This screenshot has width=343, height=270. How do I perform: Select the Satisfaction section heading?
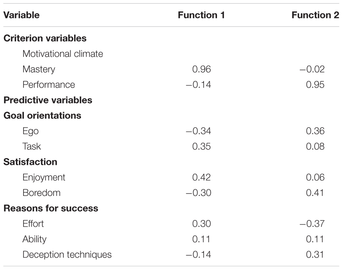tap(30, 162)
